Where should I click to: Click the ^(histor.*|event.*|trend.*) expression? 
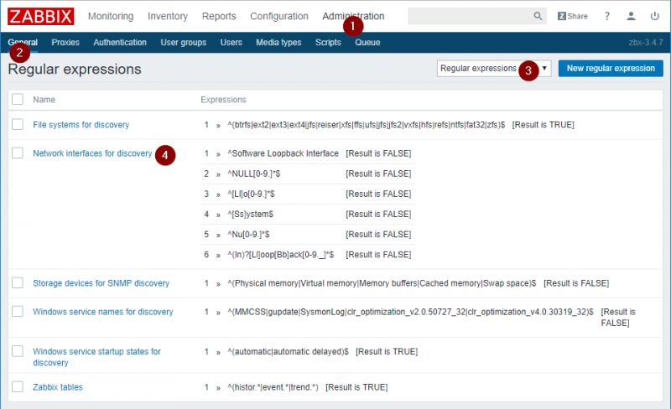(x=273, y=386)
